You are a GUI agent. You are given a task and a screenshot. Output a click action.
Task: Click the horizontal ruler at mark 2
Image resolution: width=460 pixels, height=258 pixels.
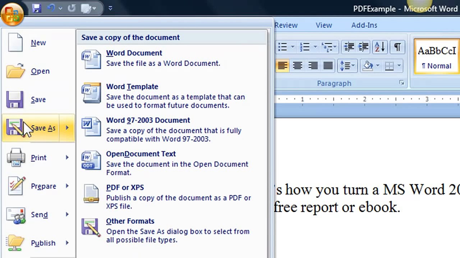coord(364,99)
